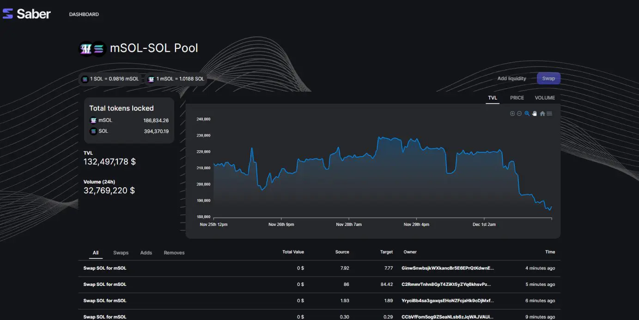Open owner address C2RmmrTnhn8GpT4ZiKt5yZYq6khsvPz...
Screen dimensions: 639x320
446,284
